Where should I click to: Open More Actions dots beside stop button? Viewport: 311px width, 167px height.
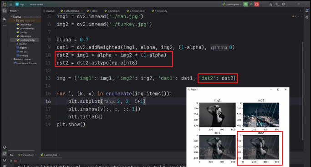[262, 4]
